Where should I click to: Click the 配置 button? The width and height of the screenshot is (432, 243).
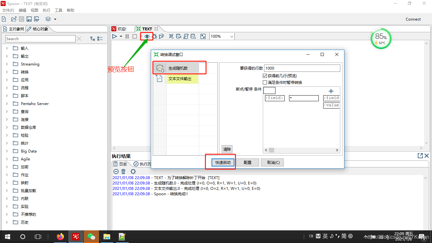tap(248, 162)
